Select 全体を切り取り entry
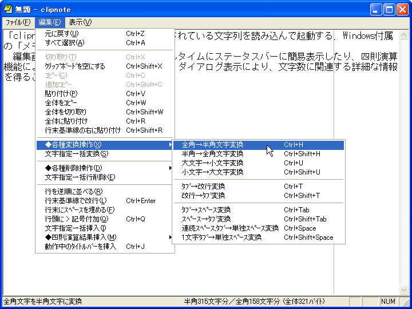412x309 pixels. pyautogui.click(x=105, y=112)
